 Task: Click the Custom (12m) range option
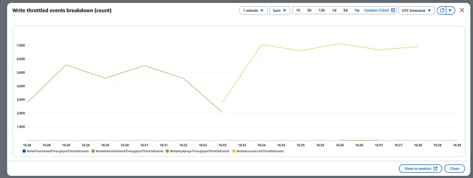tap(376, 11)
